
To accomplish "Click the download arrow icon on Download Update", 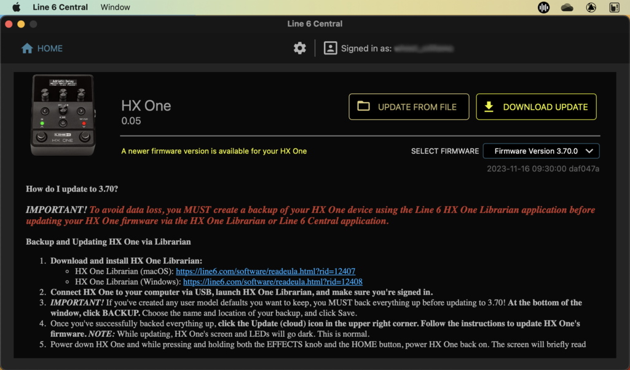I will pyautogui.click(x=488, y=106).
